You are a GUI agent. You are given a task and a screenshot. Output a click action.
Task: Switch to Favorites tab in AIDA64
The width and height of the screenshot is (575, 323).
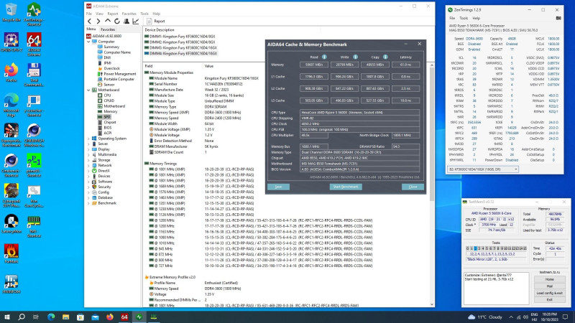(x=108, y=29)
